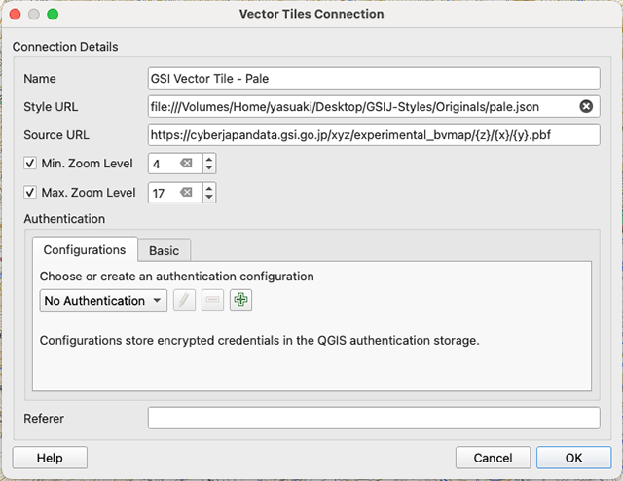Click the clear icon in the Min. Zoom Level box

186,163
